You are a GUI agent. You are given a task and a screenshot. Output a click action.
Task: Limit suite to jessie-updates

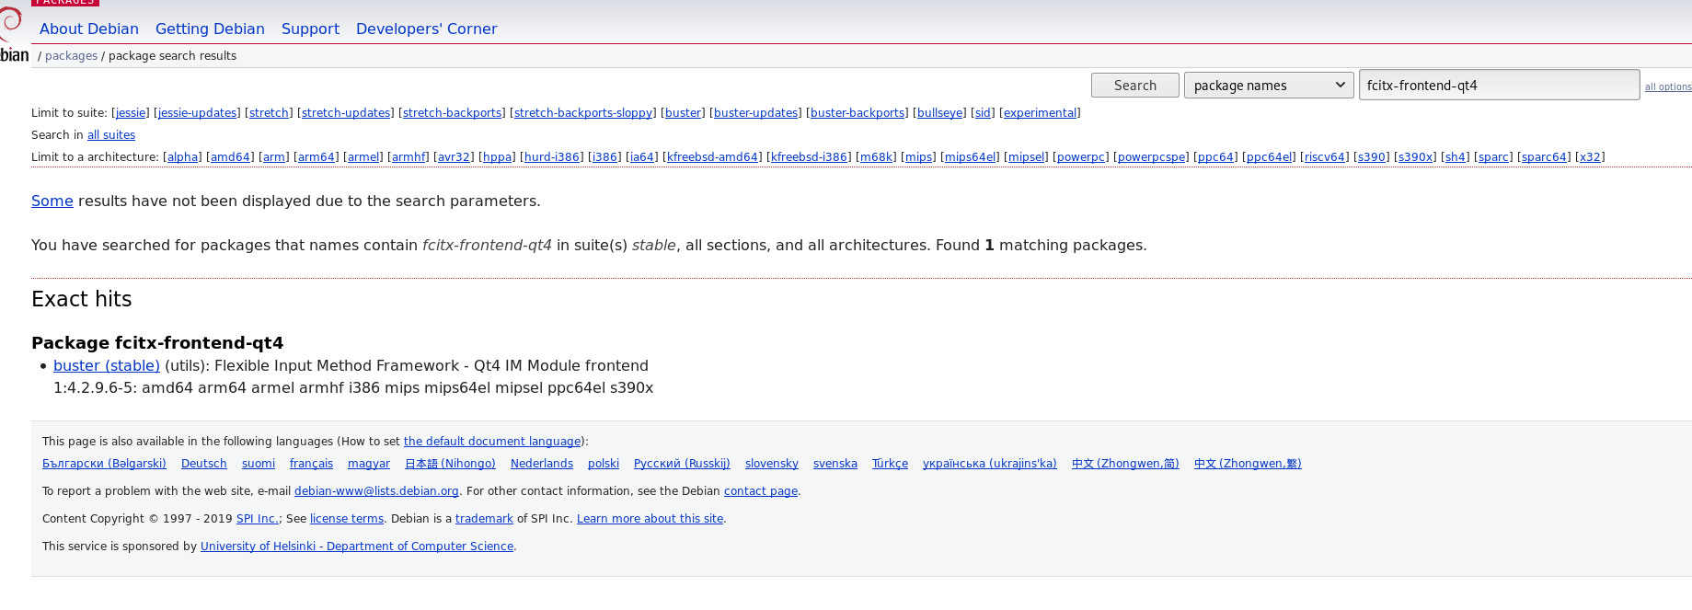(197, 113)
